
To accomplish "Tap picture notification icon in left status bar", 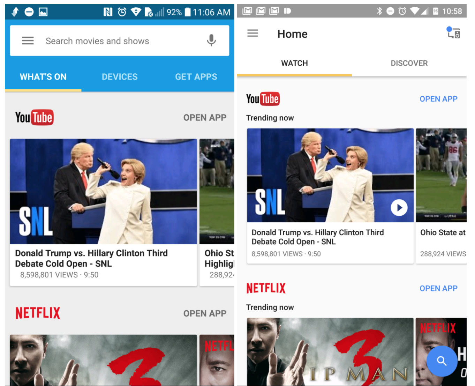I will (43, 12).
